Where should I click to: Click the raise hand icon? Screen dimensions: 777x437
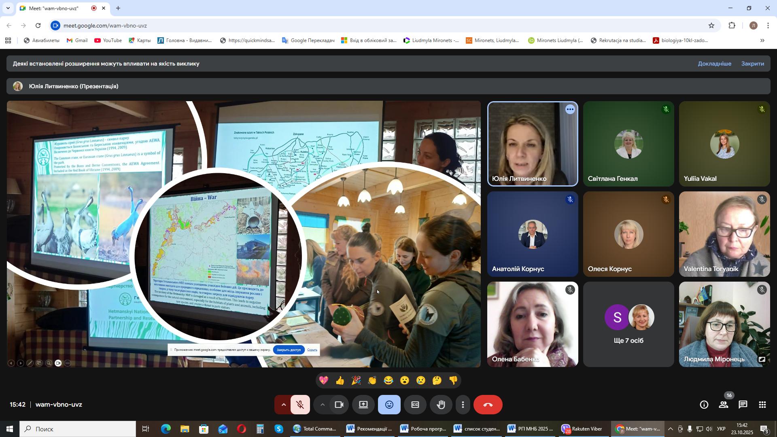click(441, 405)
